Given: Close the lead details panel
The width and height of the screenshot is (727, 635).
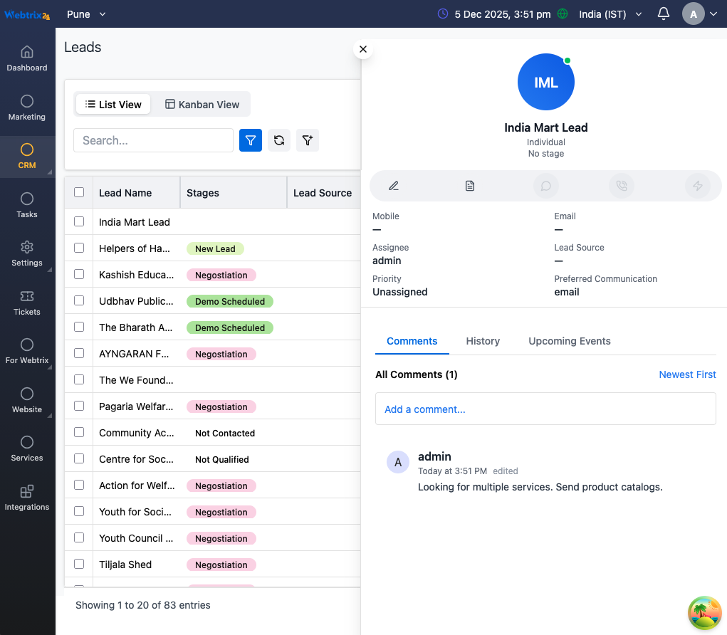Looking at the screenshot, I should click(363, 49).
